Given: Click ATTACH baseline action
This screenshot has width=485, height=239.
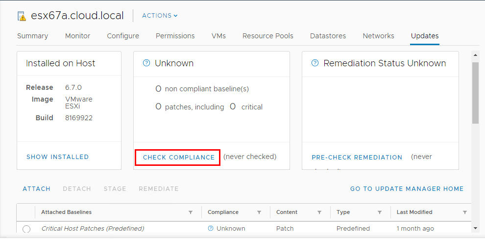Looking at the screenshot, I should [36, 189].
